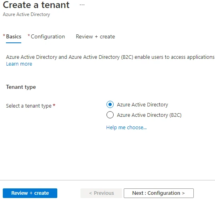Switch to the Basics tab
The width and height of the screenshot is (215, 202).
(14, 37)
